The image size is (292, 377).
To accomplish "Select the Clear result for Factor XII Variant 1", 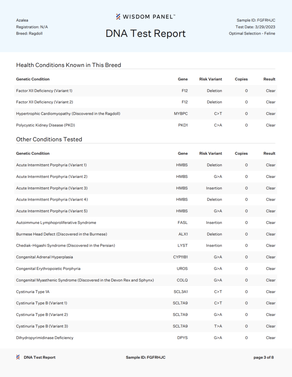I will [271, 91].
